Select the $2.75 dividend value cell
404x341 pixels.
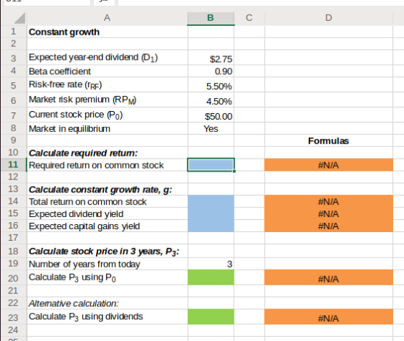(211, 58)
